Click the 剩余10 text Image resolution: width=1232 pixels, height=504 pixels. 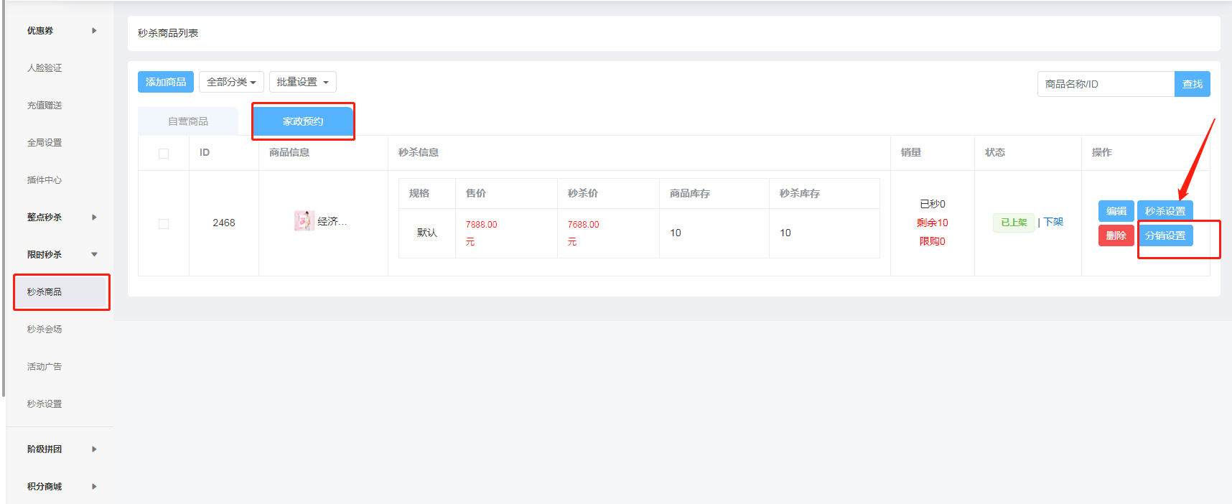(x=932, y=223)
